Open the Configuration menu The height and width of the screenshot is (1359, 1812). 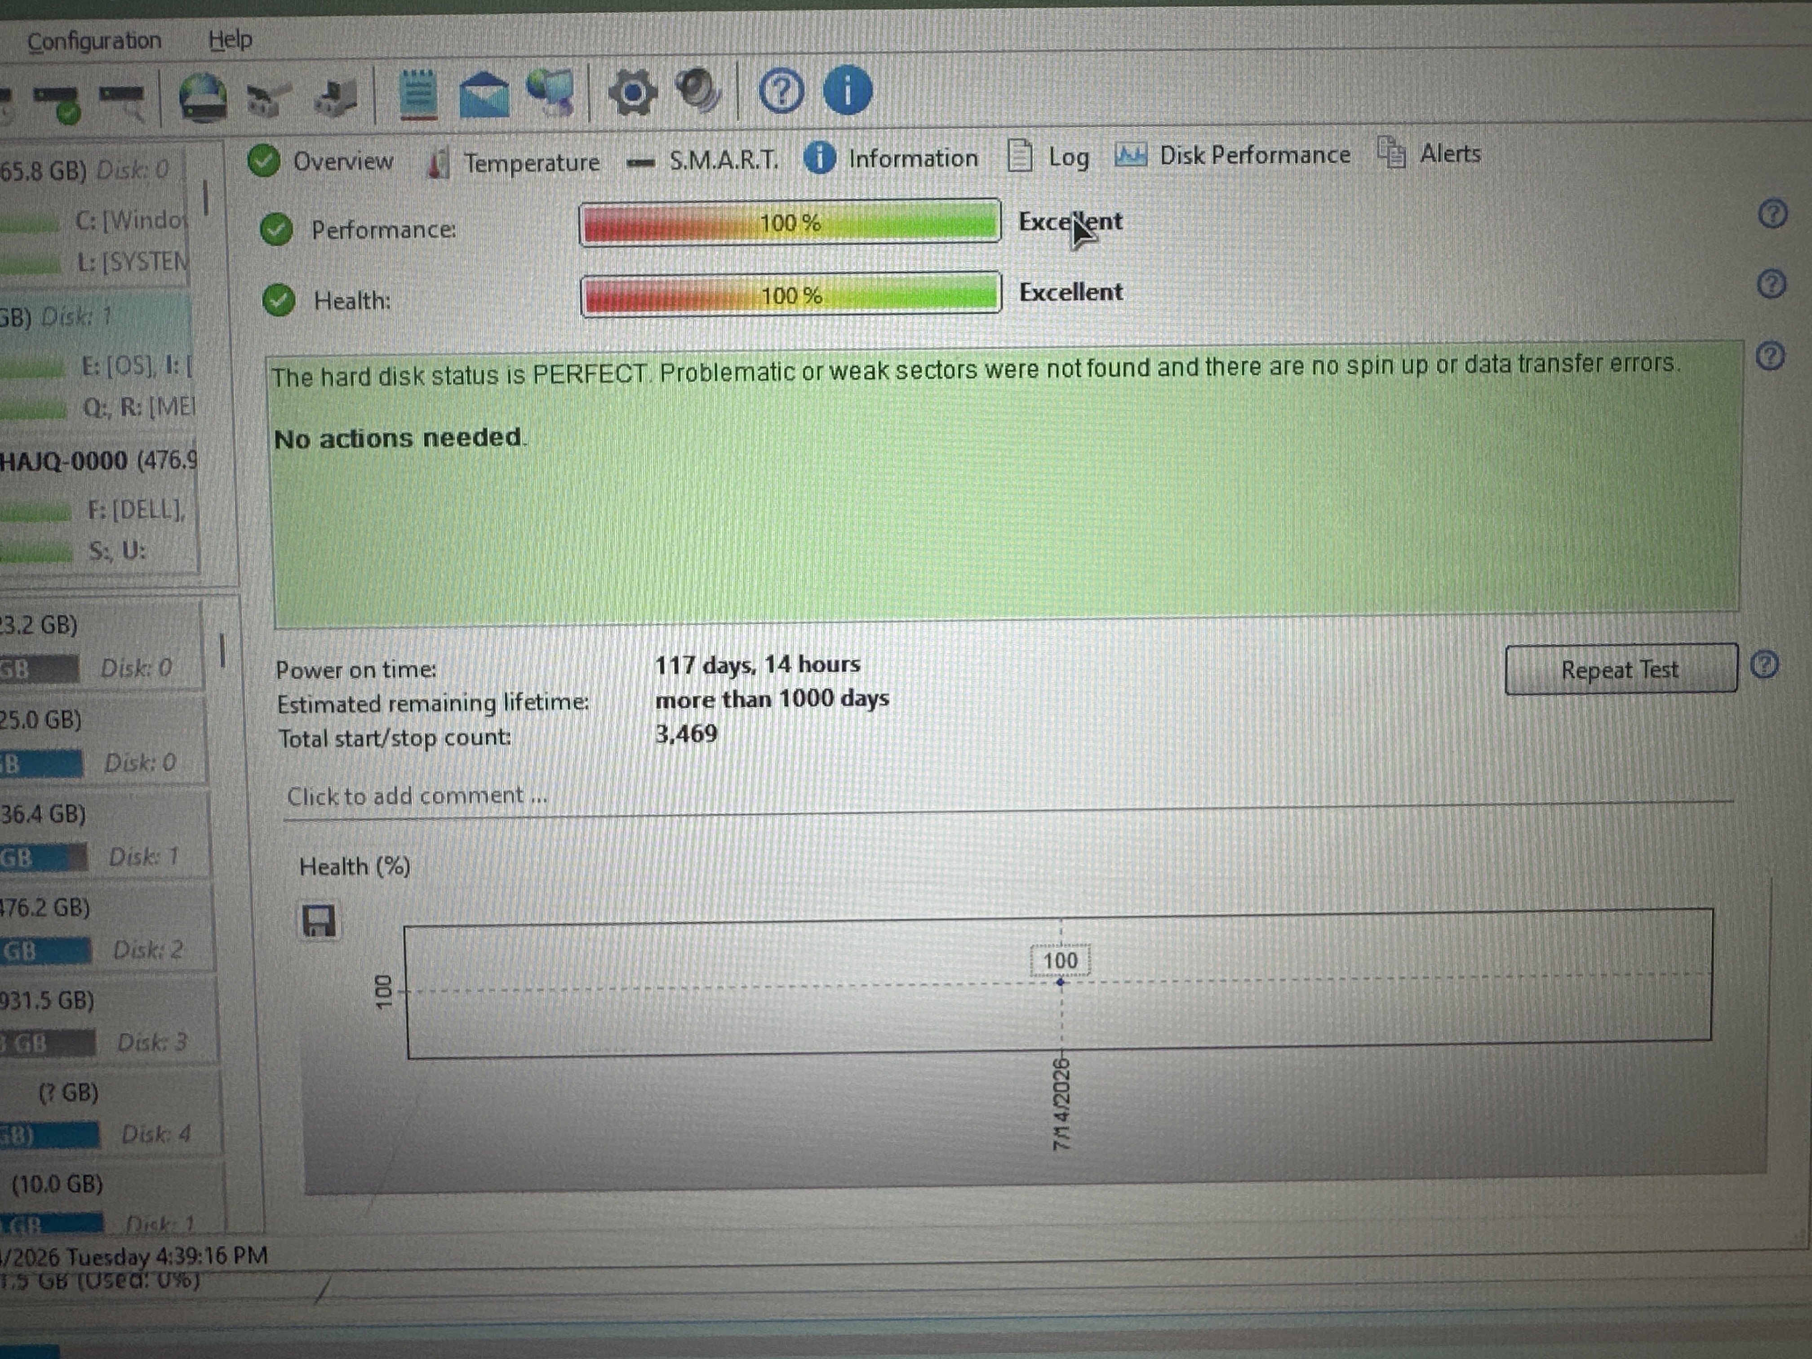click(x=94, y=41)
